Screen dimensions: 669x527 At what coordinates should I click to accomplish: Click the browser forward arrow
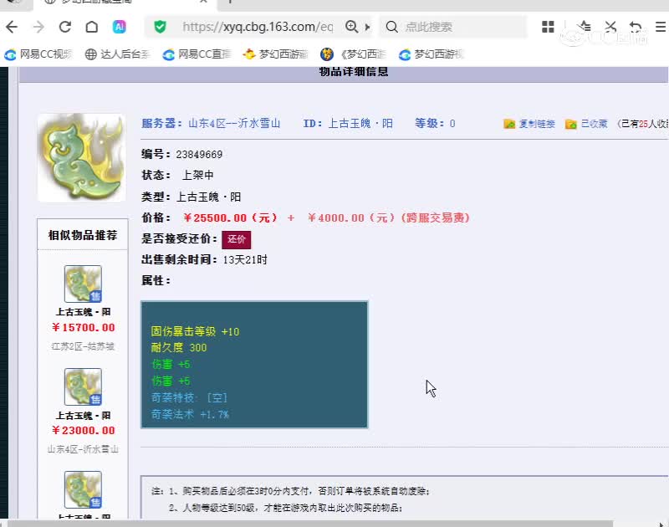point(38,27)
